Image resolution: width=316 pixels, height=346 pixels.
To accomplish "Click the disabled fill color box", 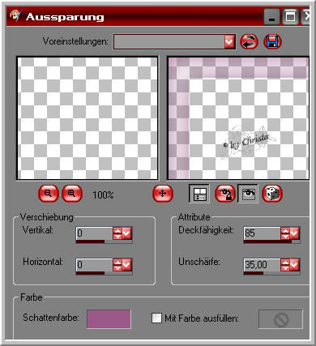I will point(280,319).
